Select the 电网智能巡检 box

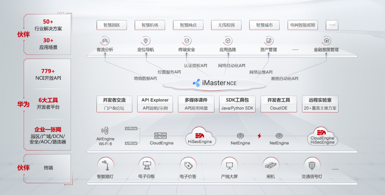[303, 25]
